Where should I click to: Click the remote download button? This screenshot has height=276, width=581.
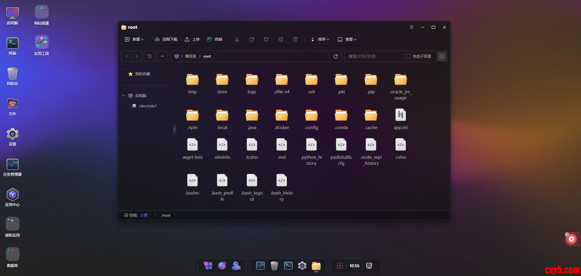click(166, 39)
